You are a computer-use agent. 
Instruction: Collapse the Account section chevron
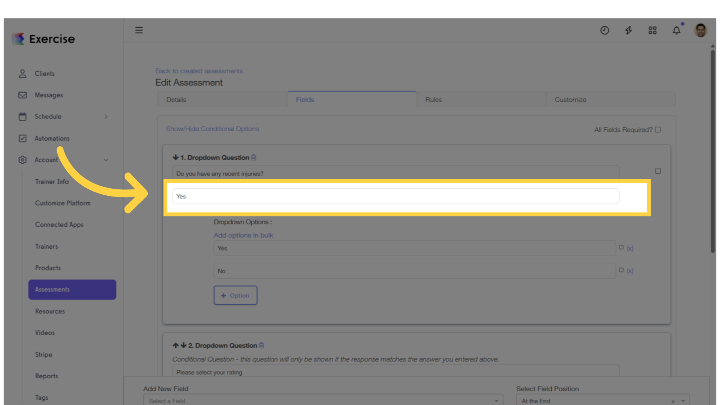106,160
